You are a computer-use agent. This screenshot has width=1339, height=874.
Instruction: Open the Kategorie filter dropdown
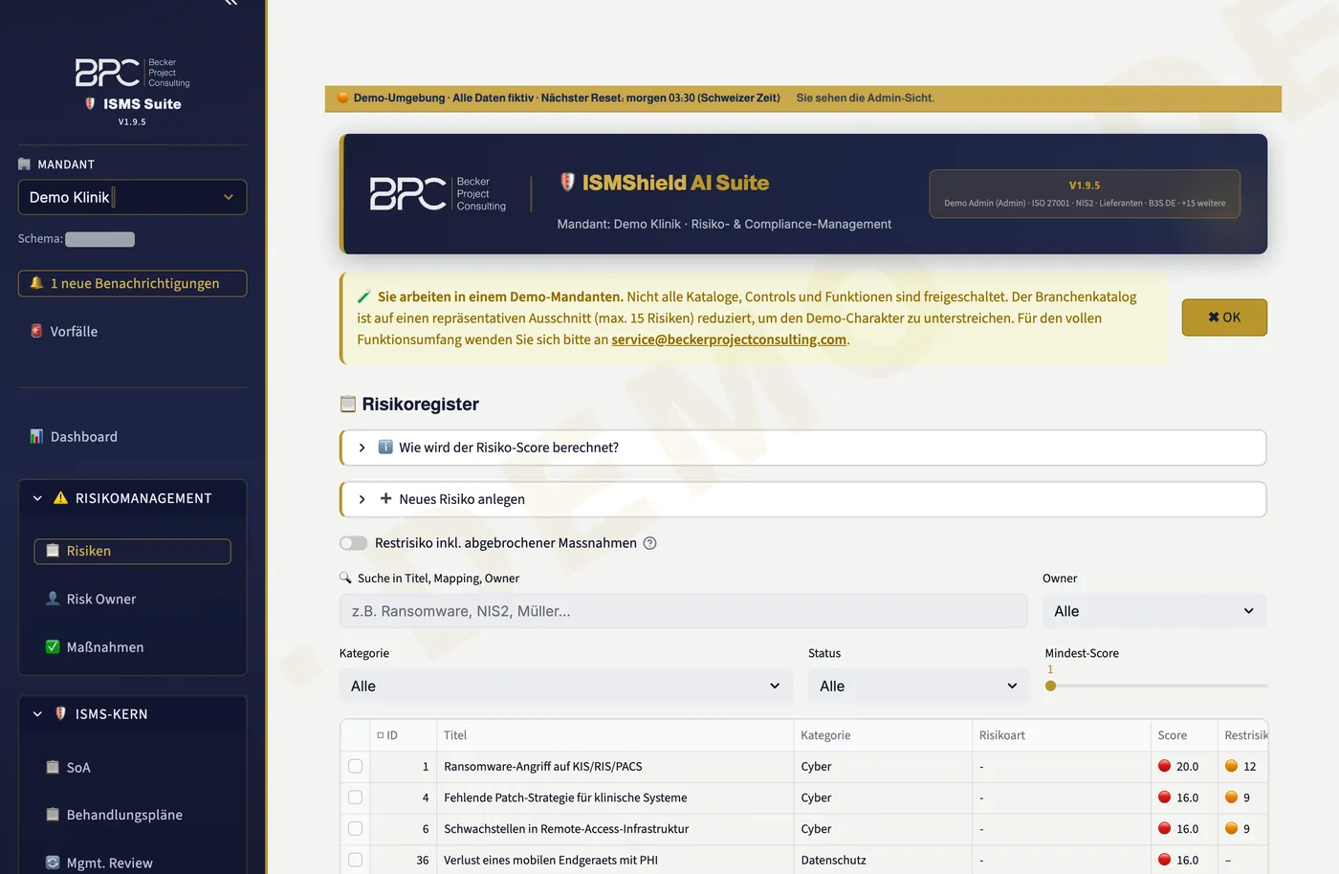tap(566, 686)
